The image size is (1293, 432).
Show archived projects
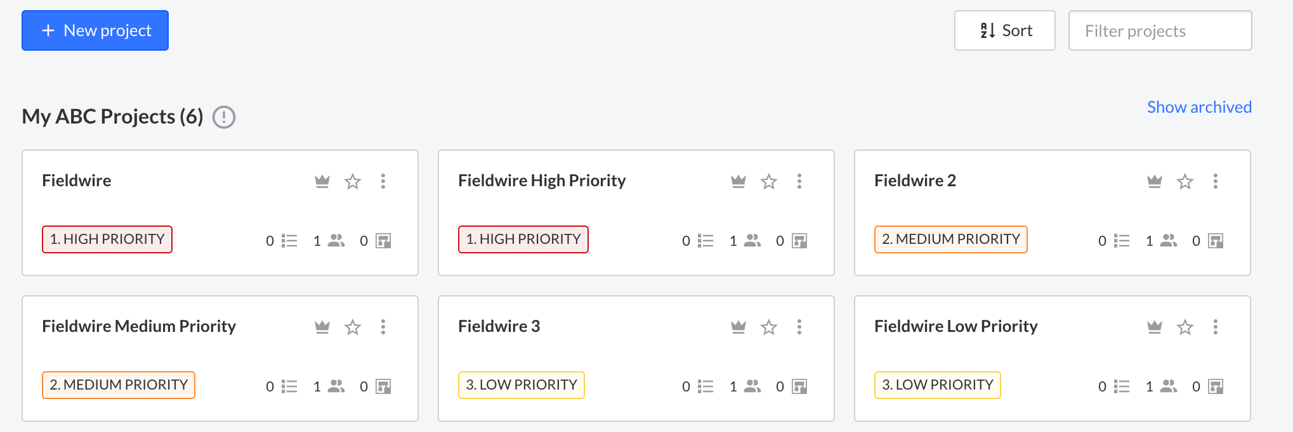[1199, 106]
